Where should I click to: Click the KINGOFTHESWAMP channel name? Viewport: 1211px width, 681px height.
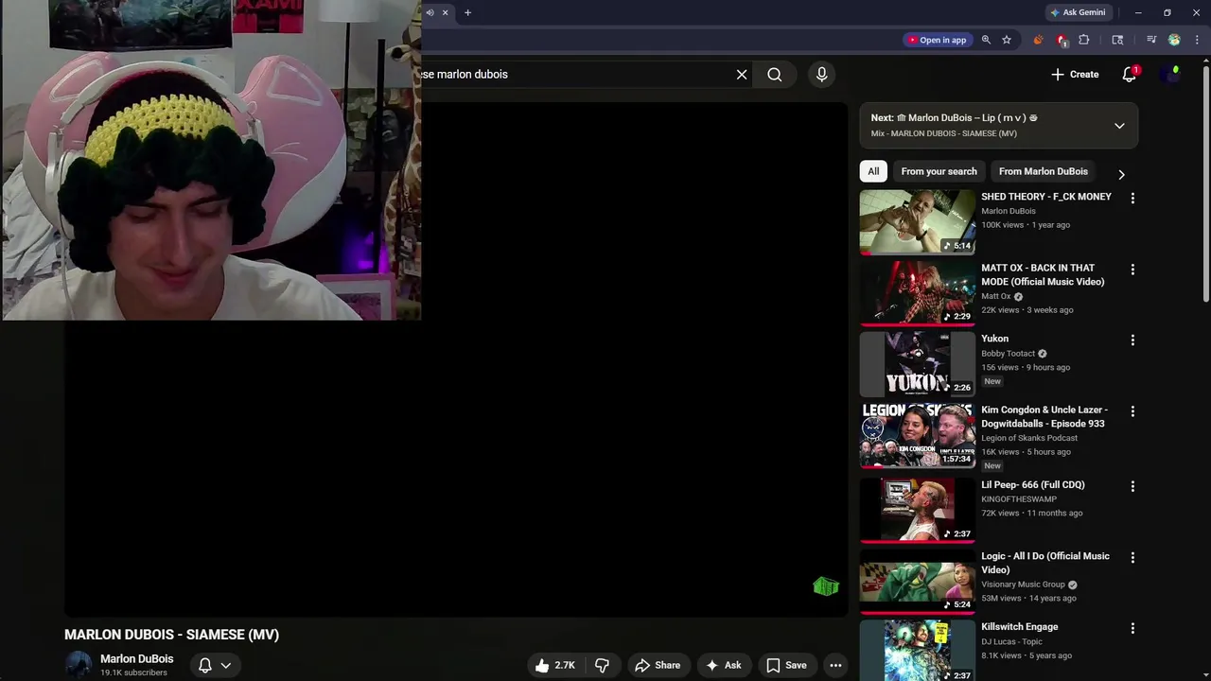click(1019, 499)
